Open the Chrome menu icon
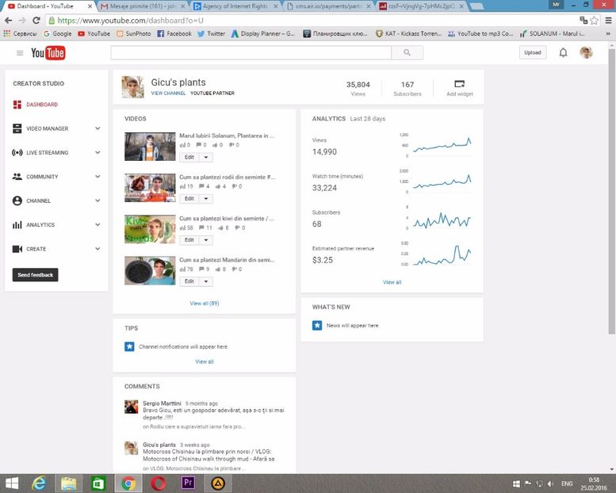The image size is (616, 493). tap(608, 21)
